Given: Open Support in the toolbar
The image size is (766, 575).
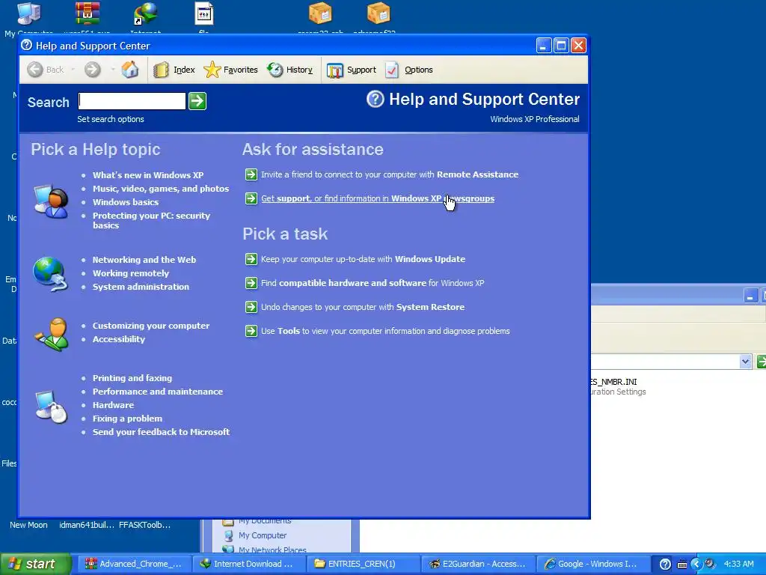Looking at the screenshot, I should point(352,70).
